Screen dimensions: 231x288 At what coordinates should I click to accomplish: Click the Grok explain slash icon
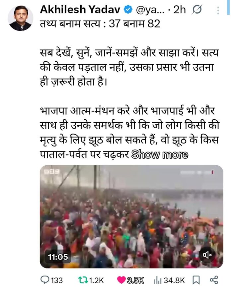[196, 9]
